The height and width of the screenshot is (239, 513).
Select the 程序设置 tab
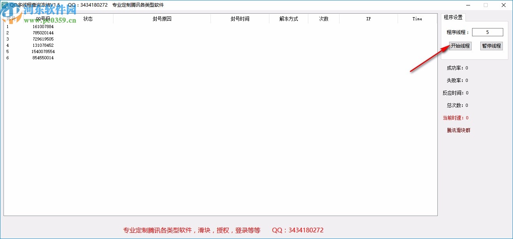coord(453,17)
